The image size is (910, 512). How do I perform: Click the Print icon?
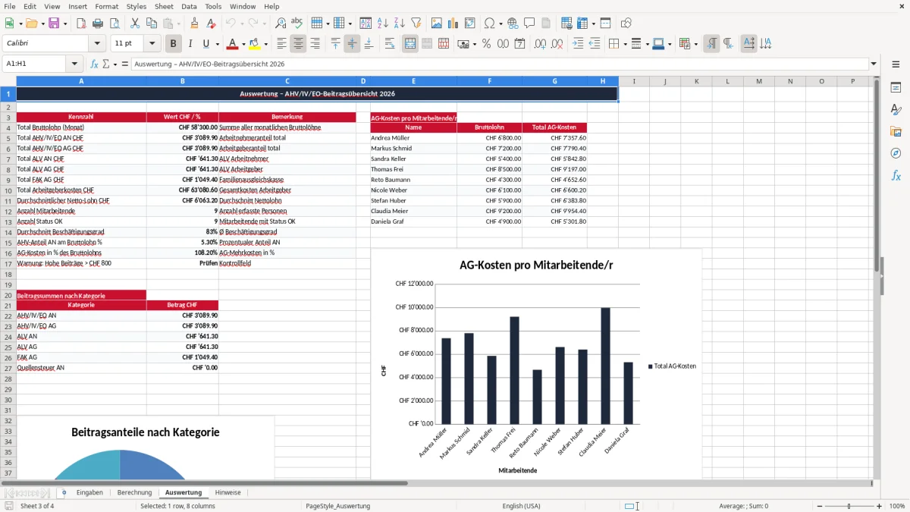coord(98,24)
